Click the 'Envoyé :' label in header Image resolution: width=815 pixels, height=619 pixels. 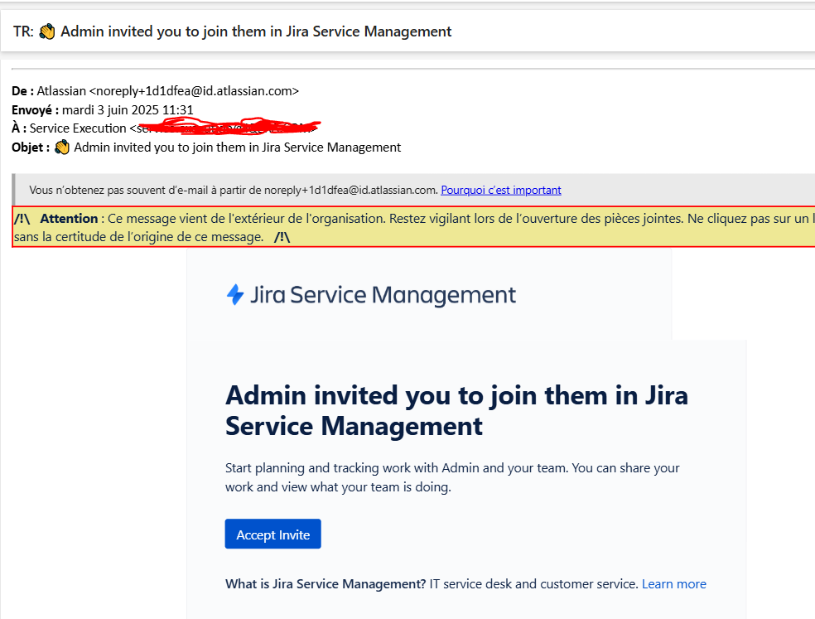click(x=35, y=109)
